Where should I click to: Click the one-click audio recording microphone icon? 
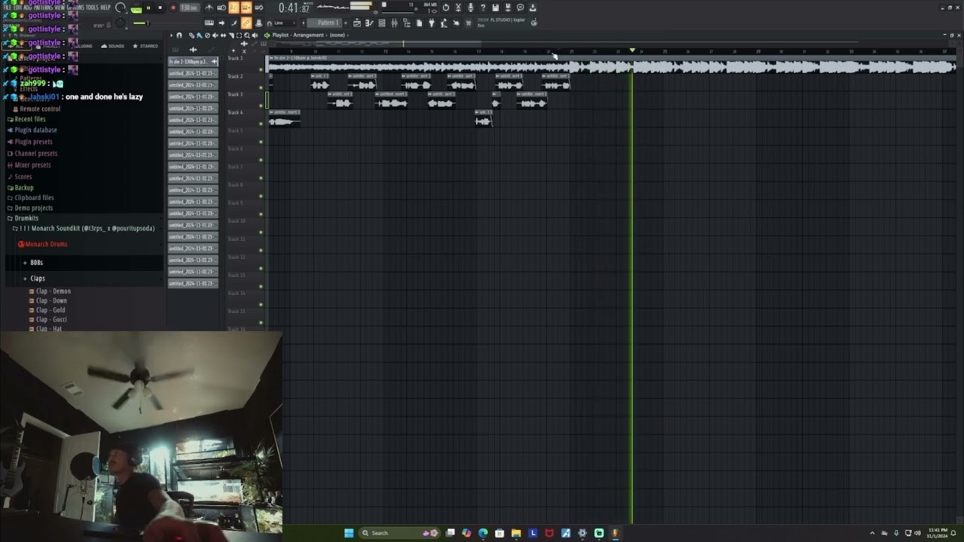tap(471, 8)
